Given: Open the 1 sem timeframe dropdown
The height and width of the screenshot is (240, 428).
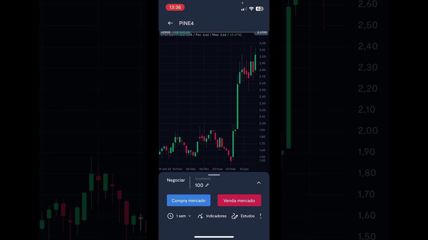Looking at the screenshot, I should 184,216.
